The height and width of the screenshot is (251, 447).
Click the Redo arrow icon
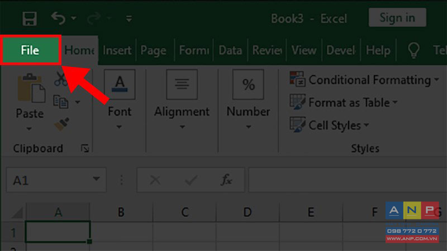[x=94, y=18]
